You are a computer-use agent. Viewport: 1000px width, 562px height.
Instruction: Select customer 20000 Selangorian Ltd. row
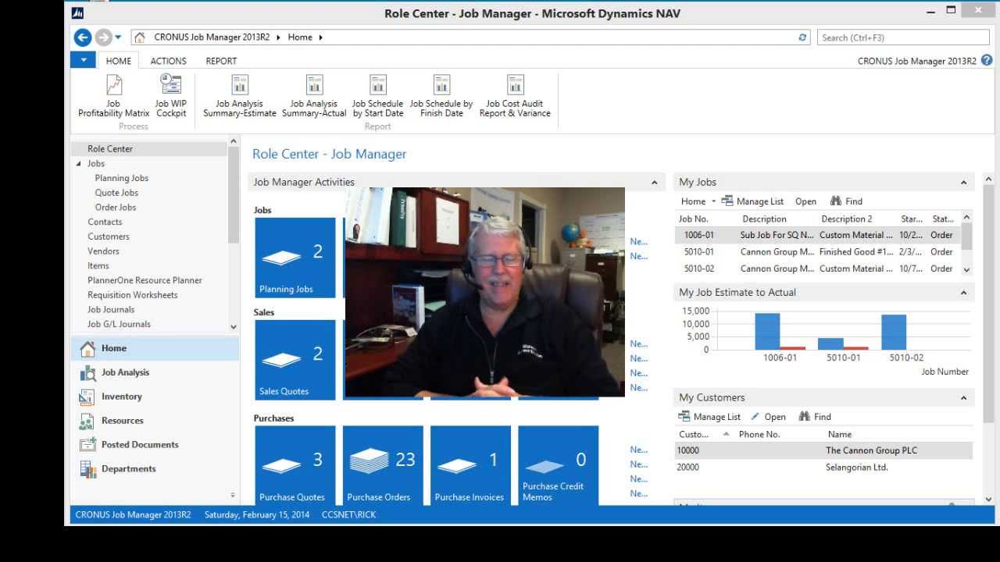824,468
